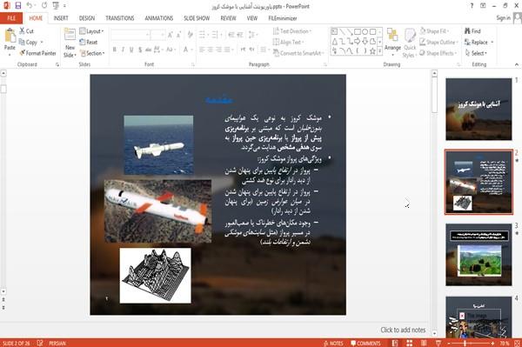
Task: Open the Layout dropdown
Action: (91, 31)
